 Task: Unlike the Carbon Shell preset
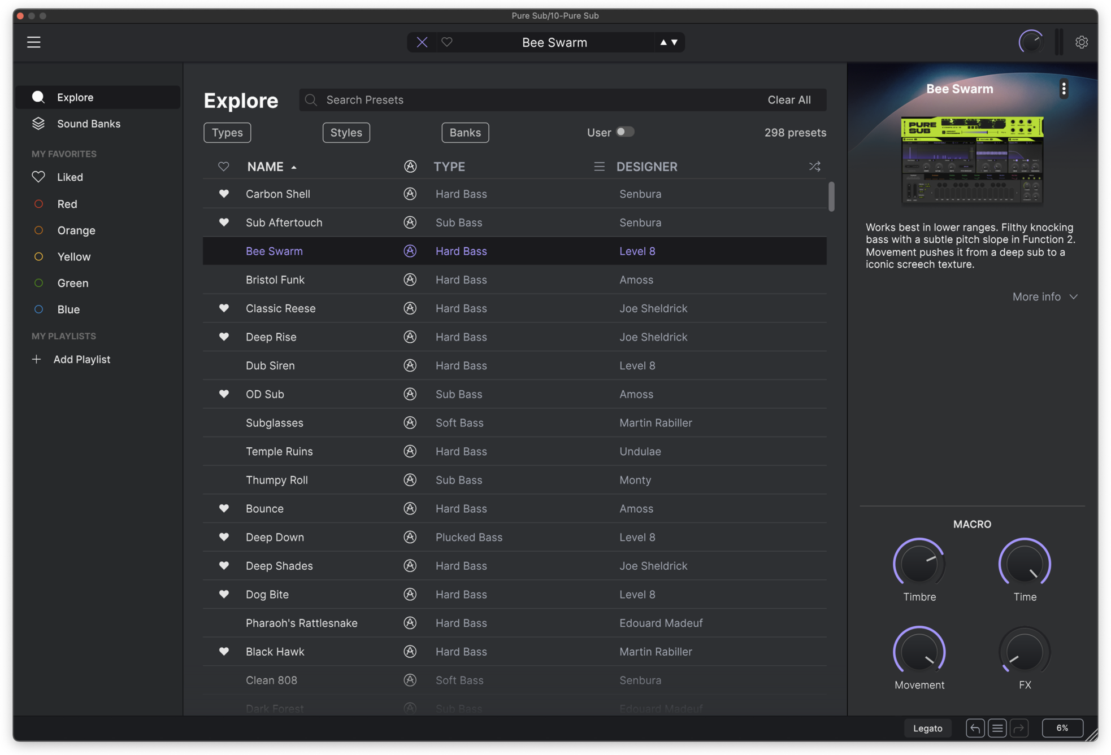coord(224,194)
